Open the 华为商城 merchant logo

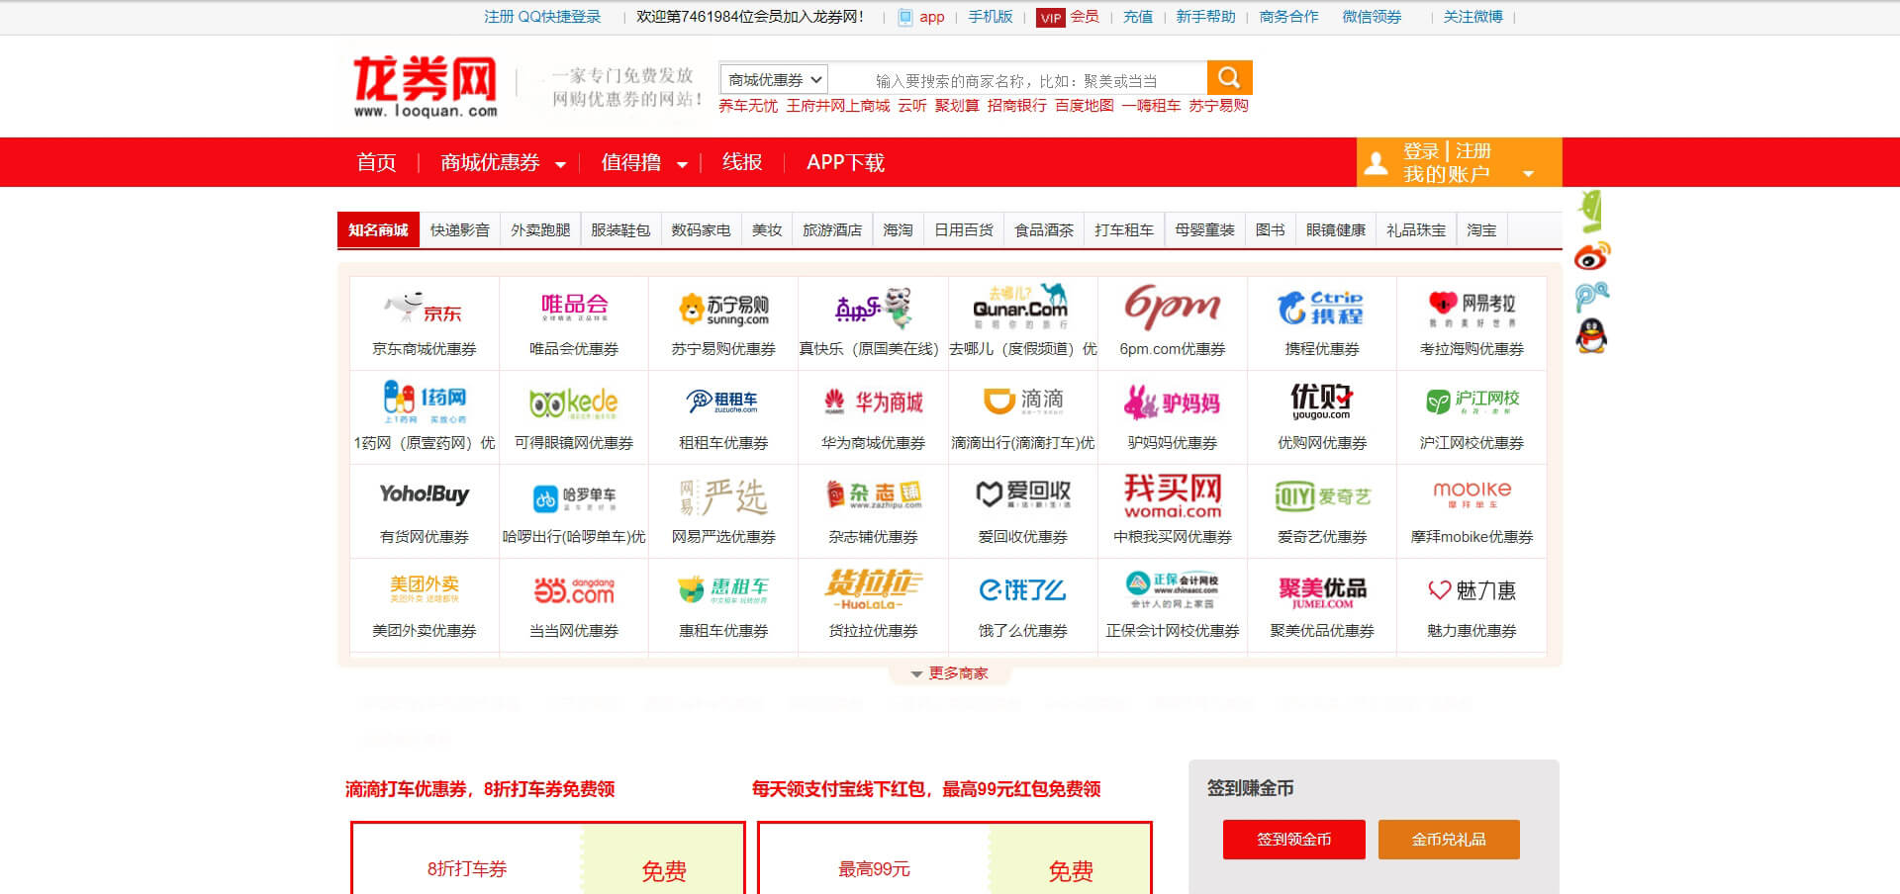(x=873, y=402)
